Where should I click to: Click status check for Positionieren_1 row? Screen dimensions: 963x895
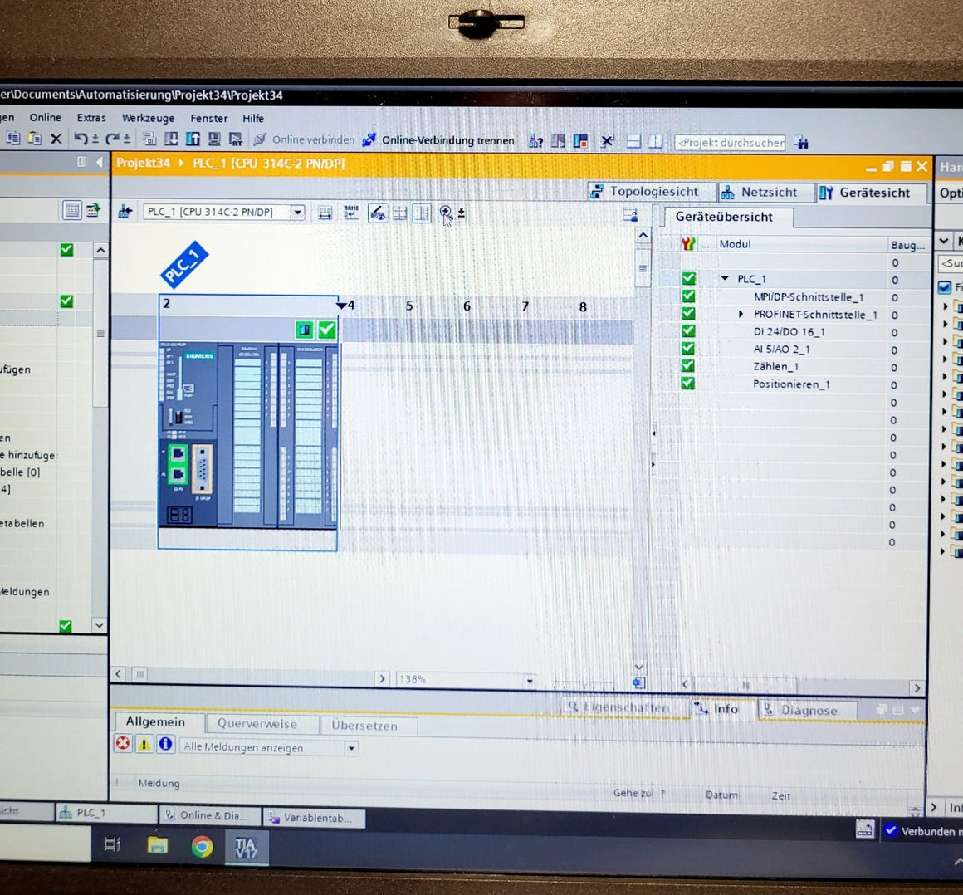(688, 384)
